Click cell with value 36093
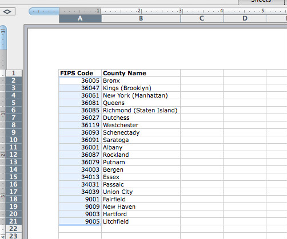The image size is (287, 239). coord(80,132)
